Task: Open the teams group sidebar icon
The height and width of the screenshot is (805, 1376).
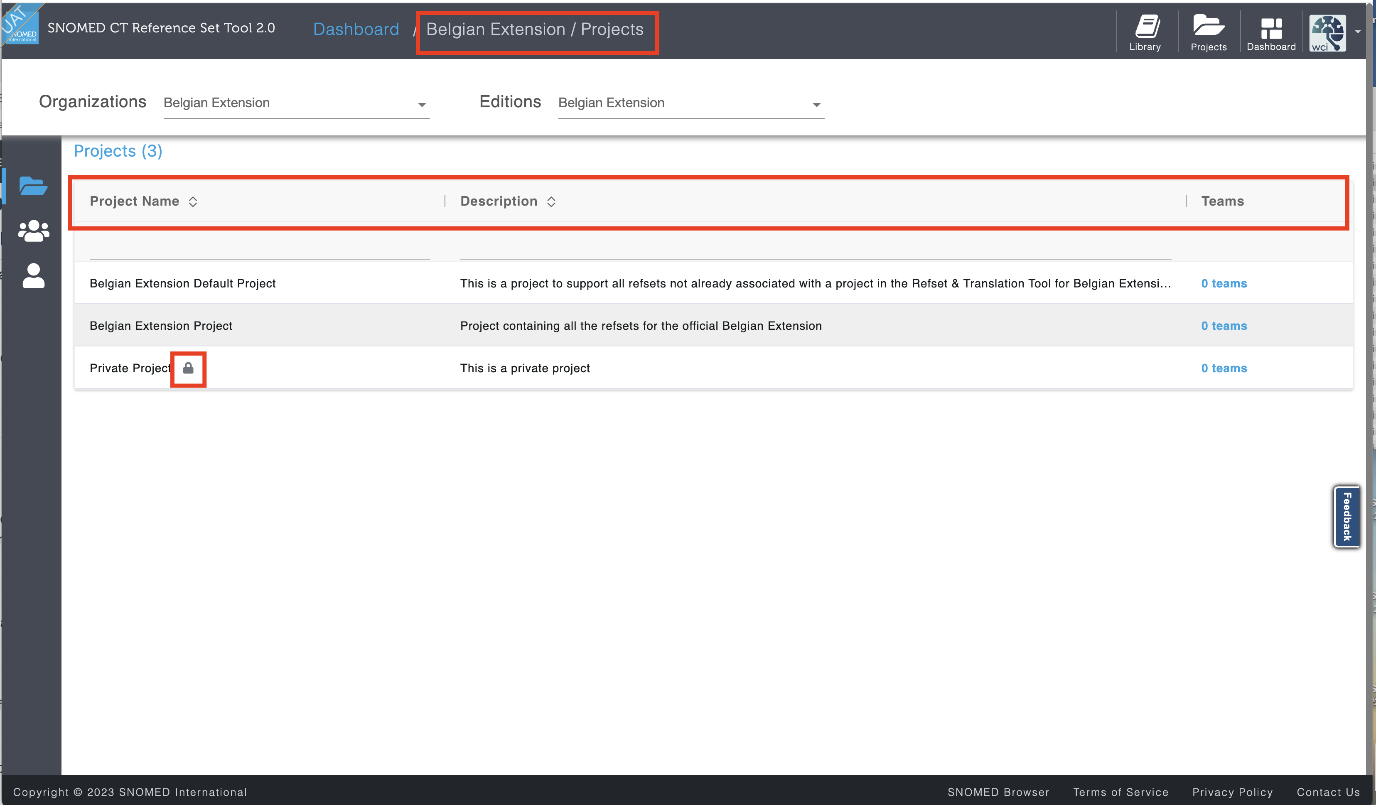Action: coord(33,231)
